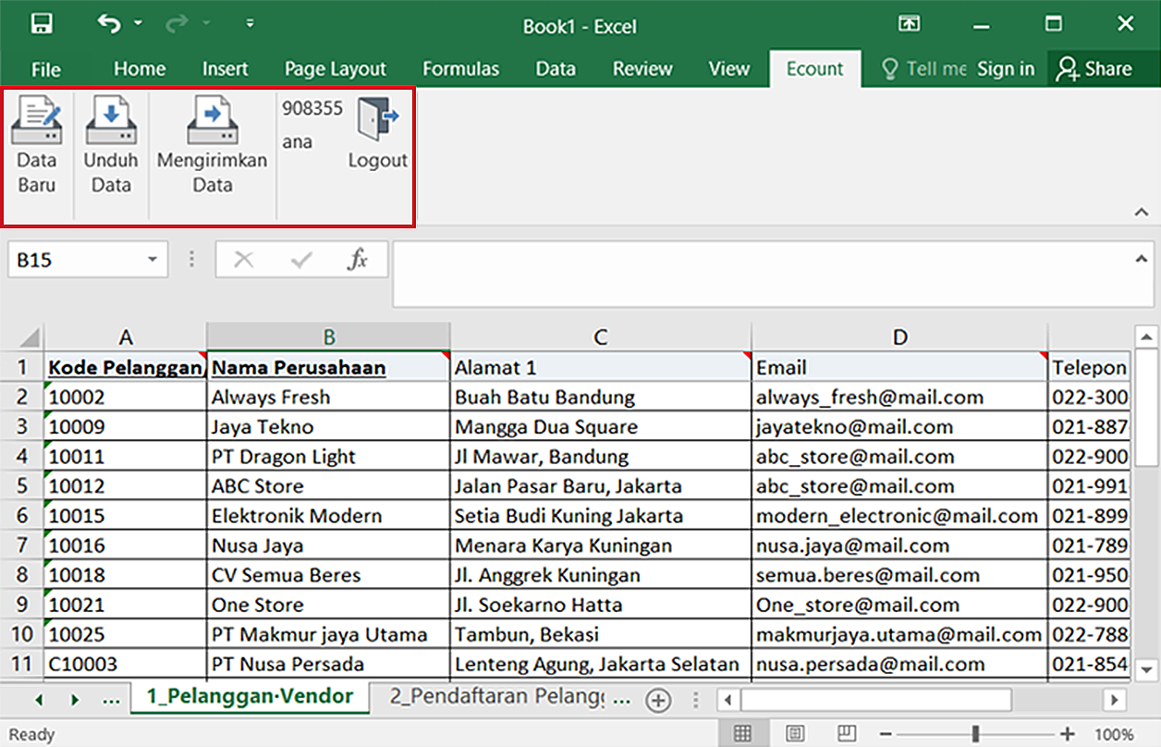Open the Formulas ribbon tab
1161x747 pixels.
460,69
